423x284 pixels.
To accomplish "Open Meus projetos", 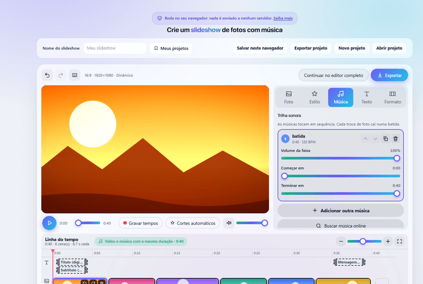I will click(171, 48).
